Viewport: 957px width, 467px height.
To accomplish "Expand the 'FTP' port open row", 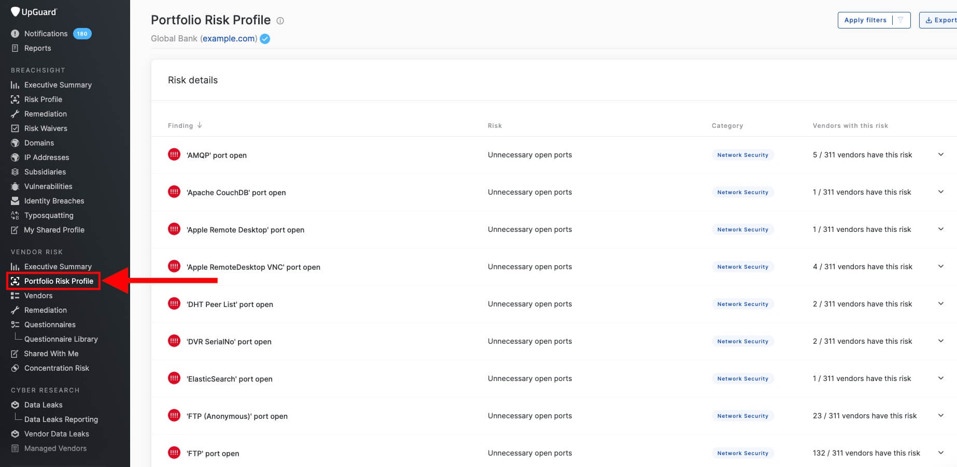I will [941, 453].
